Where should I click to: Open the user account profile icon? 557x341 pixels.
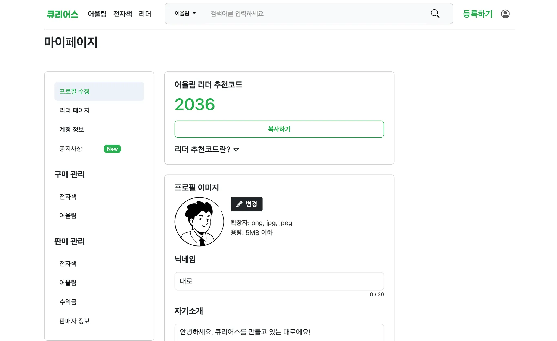coord(505,14)
